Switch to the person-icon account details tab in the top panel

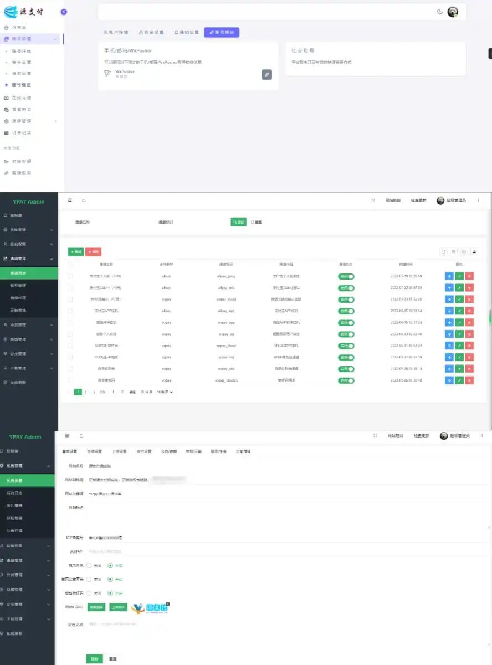point(116,32)
